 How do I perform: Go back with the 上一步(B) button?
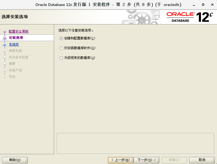click(x=121, y=160)
